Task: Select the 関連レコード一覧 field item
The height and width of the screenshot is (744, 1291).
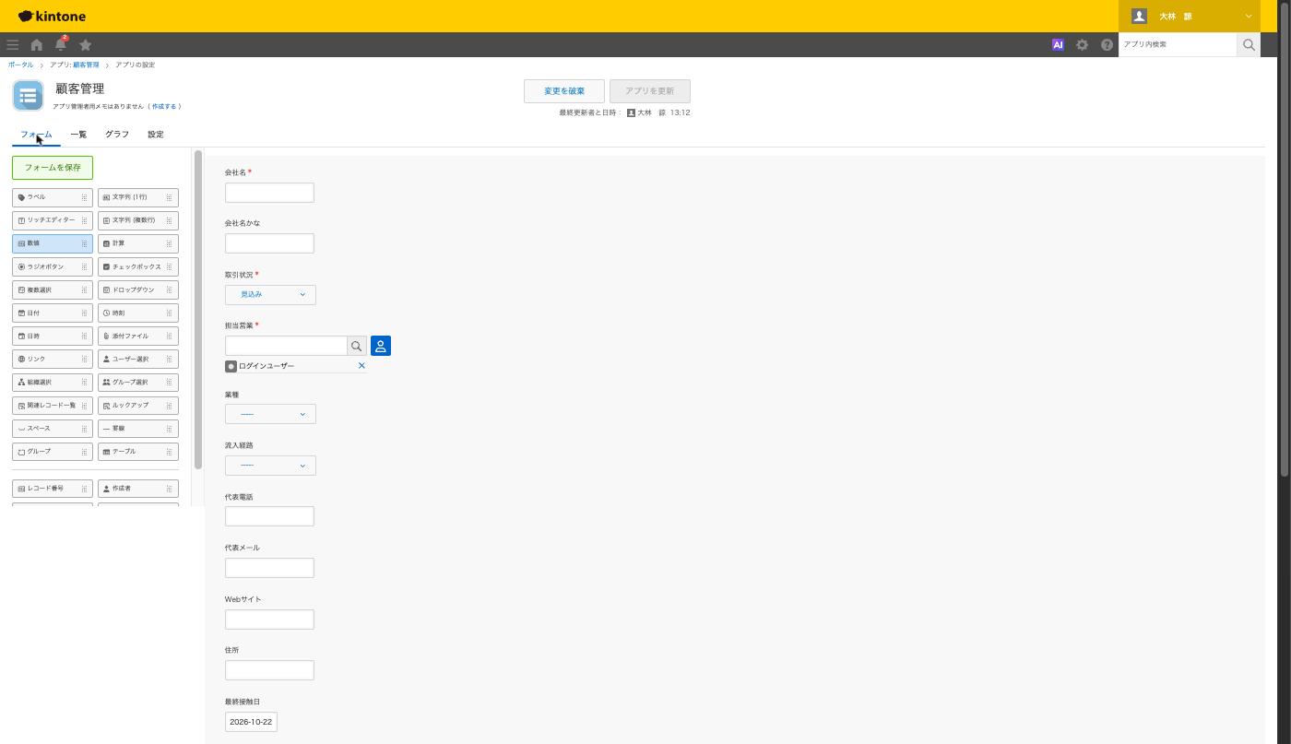Action: click(53, 405)
